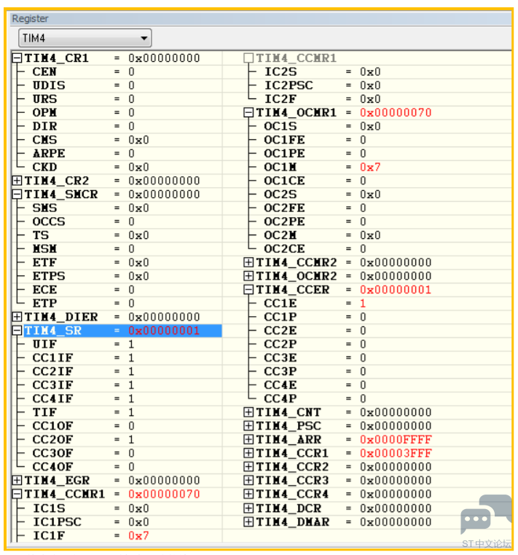Expand the TIM4_CR2 register node
This screenshot has height=555, width=518.
[17, 181]
